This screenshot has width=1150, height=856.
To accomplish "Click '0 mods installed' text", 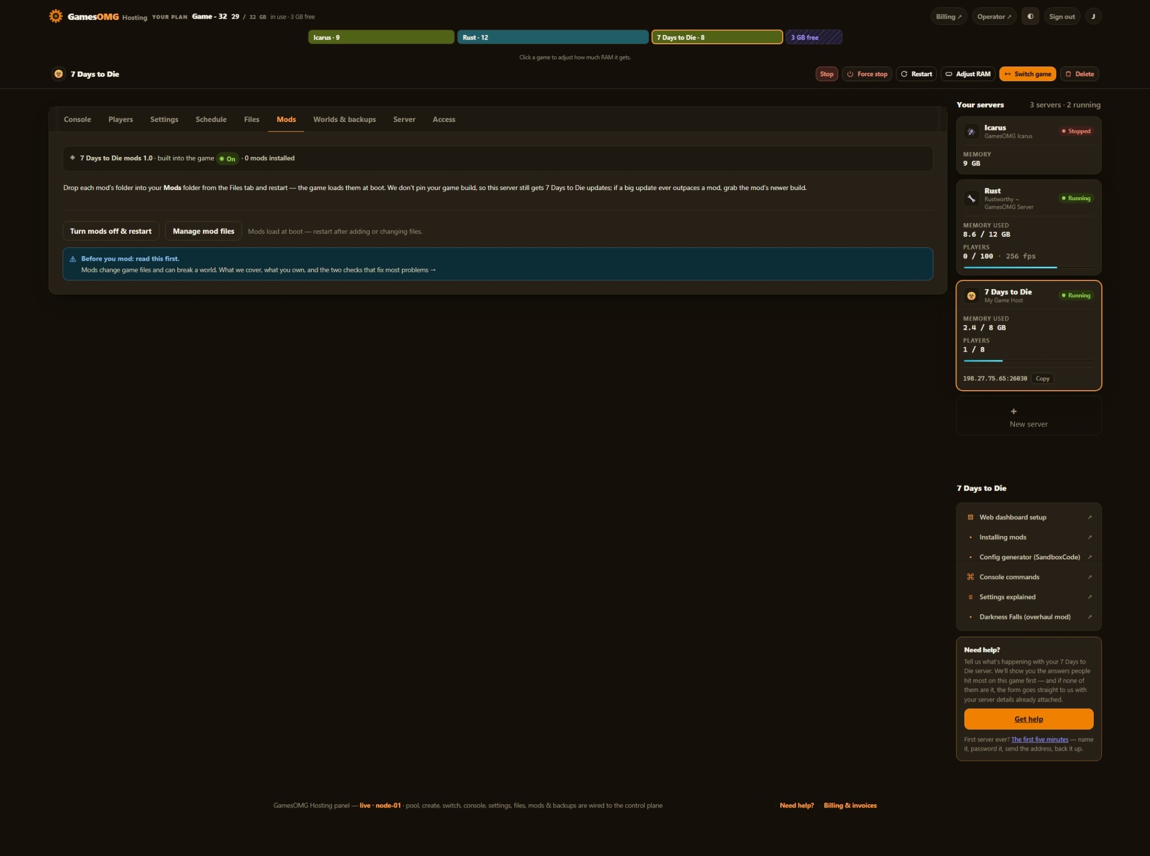I will coord(269,158).
